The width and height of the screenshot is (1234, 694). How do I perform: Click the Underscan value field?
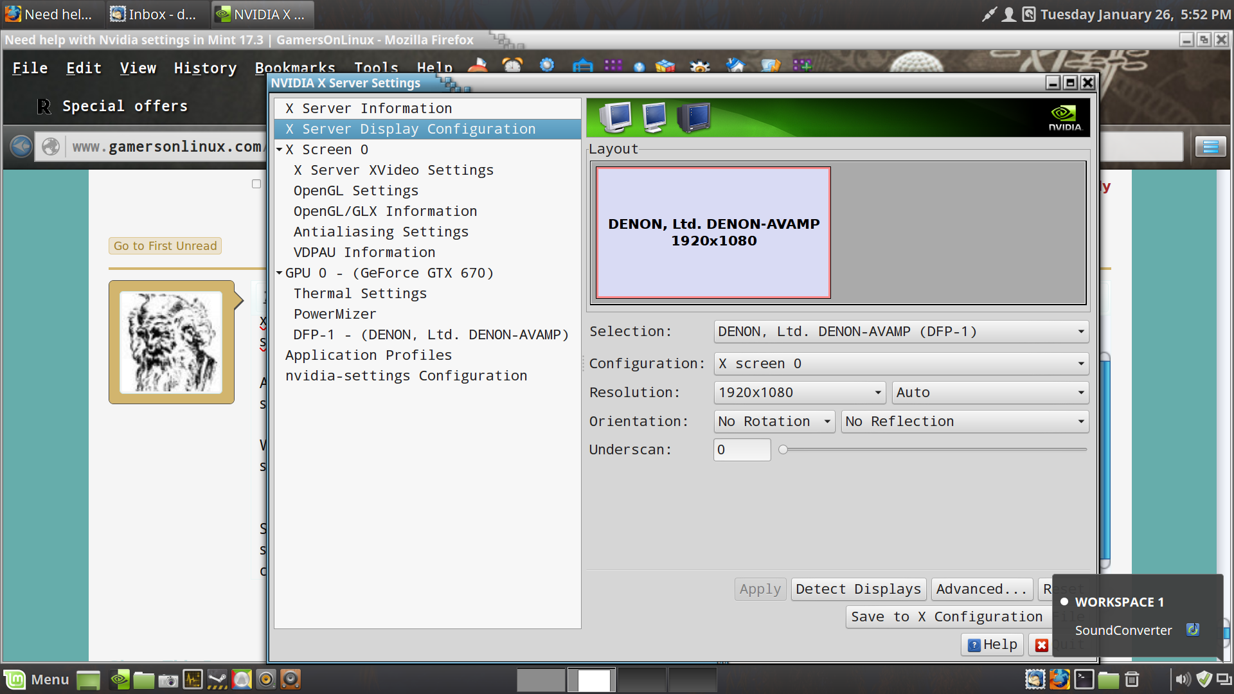coord(742,450)
